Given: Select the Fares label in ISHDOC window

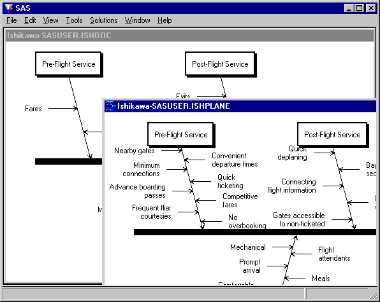Looking at the screenshot, I should [x=33, y=109].
